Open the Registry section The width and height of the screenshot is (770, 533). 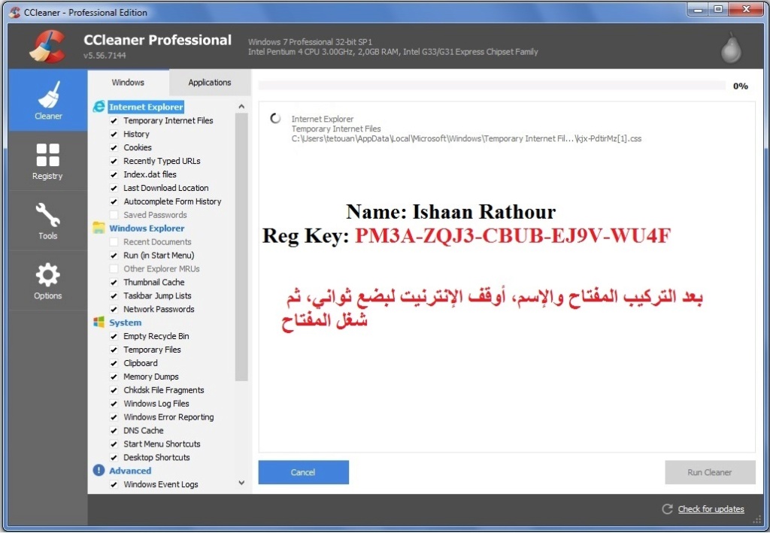[47, 161]
